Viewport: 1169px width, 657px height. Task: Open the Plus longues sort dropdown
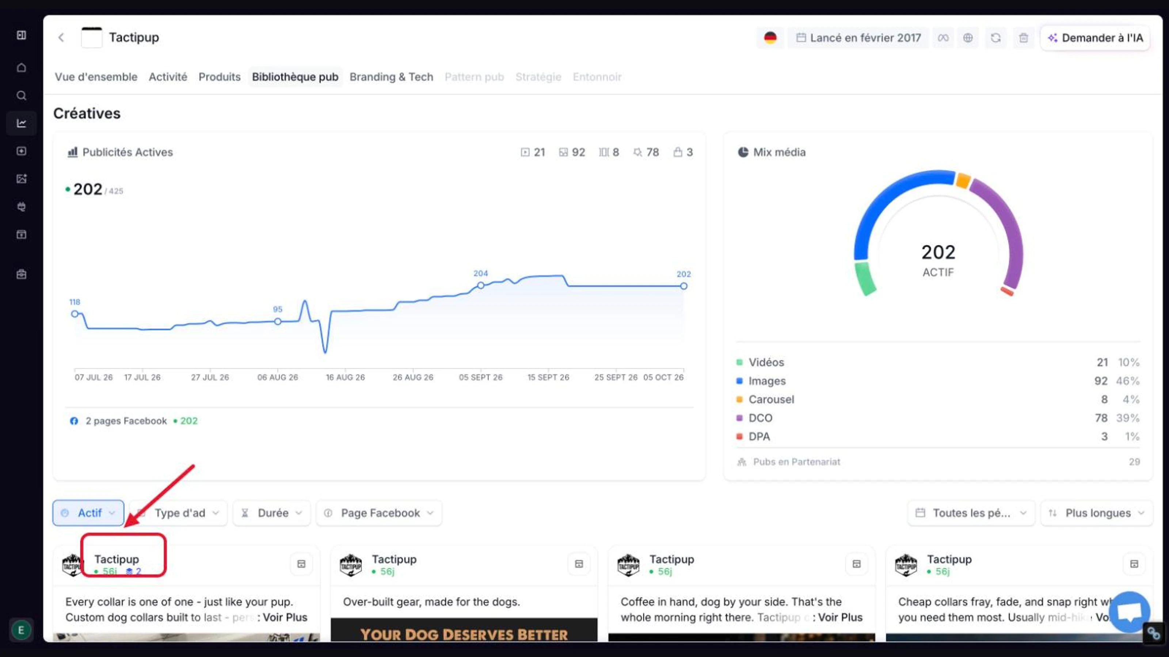(x=1096, y=513)
